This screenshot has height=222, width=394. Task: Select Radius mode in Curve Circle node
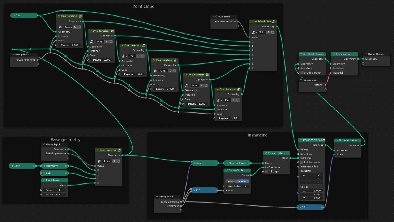pyautogui.click(x=243, y=181)
